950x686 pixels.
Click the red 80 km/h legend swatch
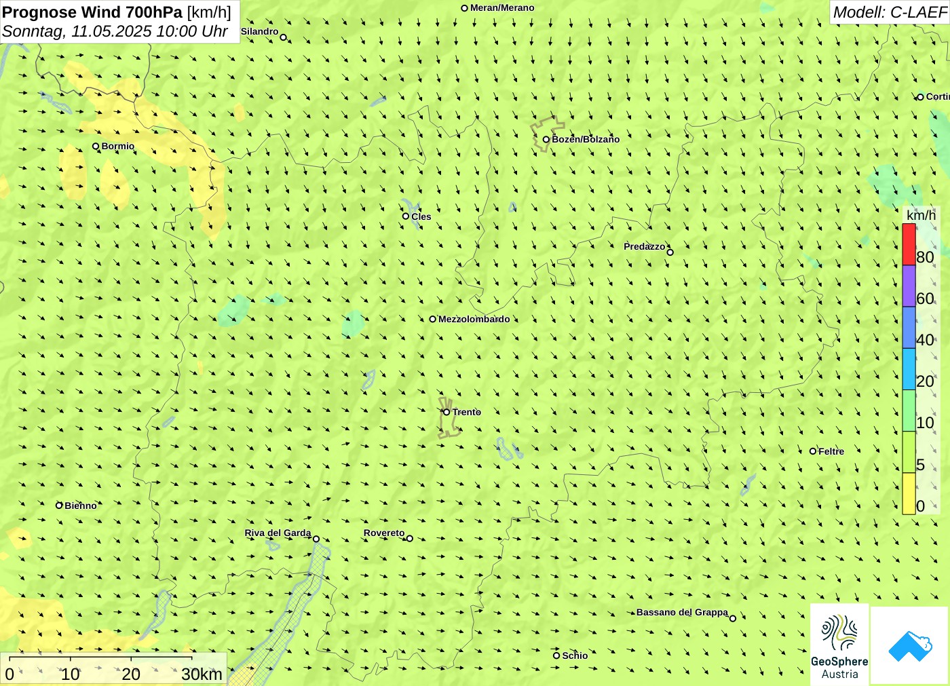click(x=909, y=244)
